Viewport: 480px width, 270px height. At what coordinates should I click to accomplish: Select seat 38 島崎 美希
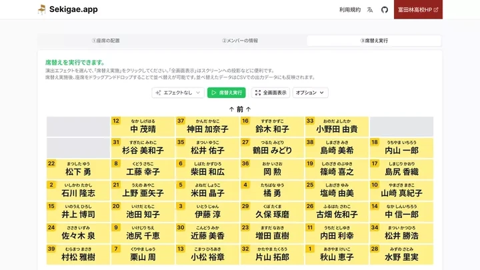(x=337, y=148)
